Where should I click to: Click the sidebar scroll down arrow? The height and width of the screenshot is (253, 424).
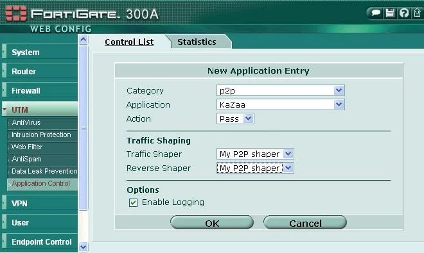pos(84,247)
